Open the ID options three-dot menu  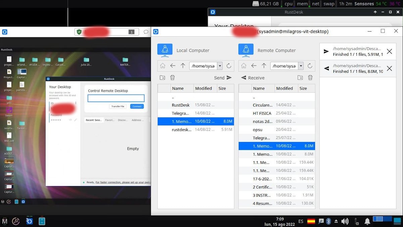[76, 103]
